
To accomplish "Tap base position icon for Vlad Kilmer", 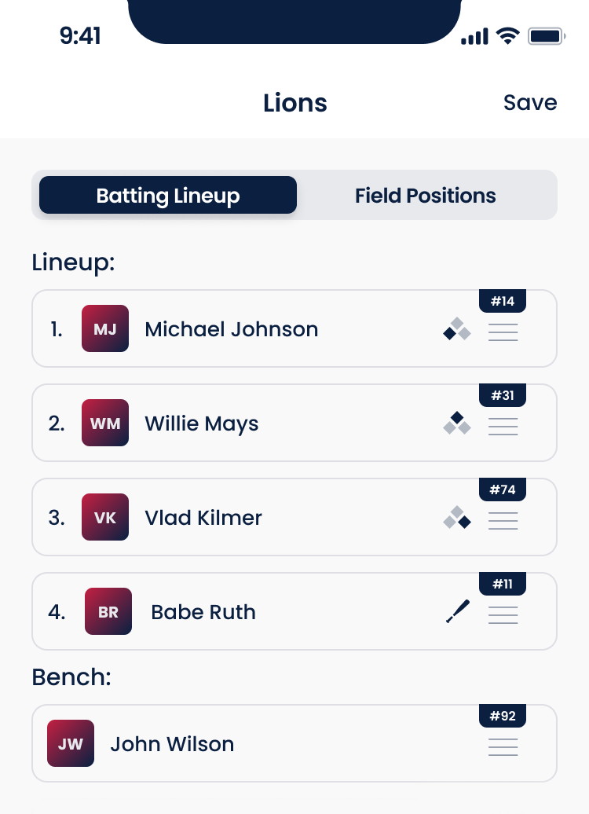I will [x=457, y=518].
